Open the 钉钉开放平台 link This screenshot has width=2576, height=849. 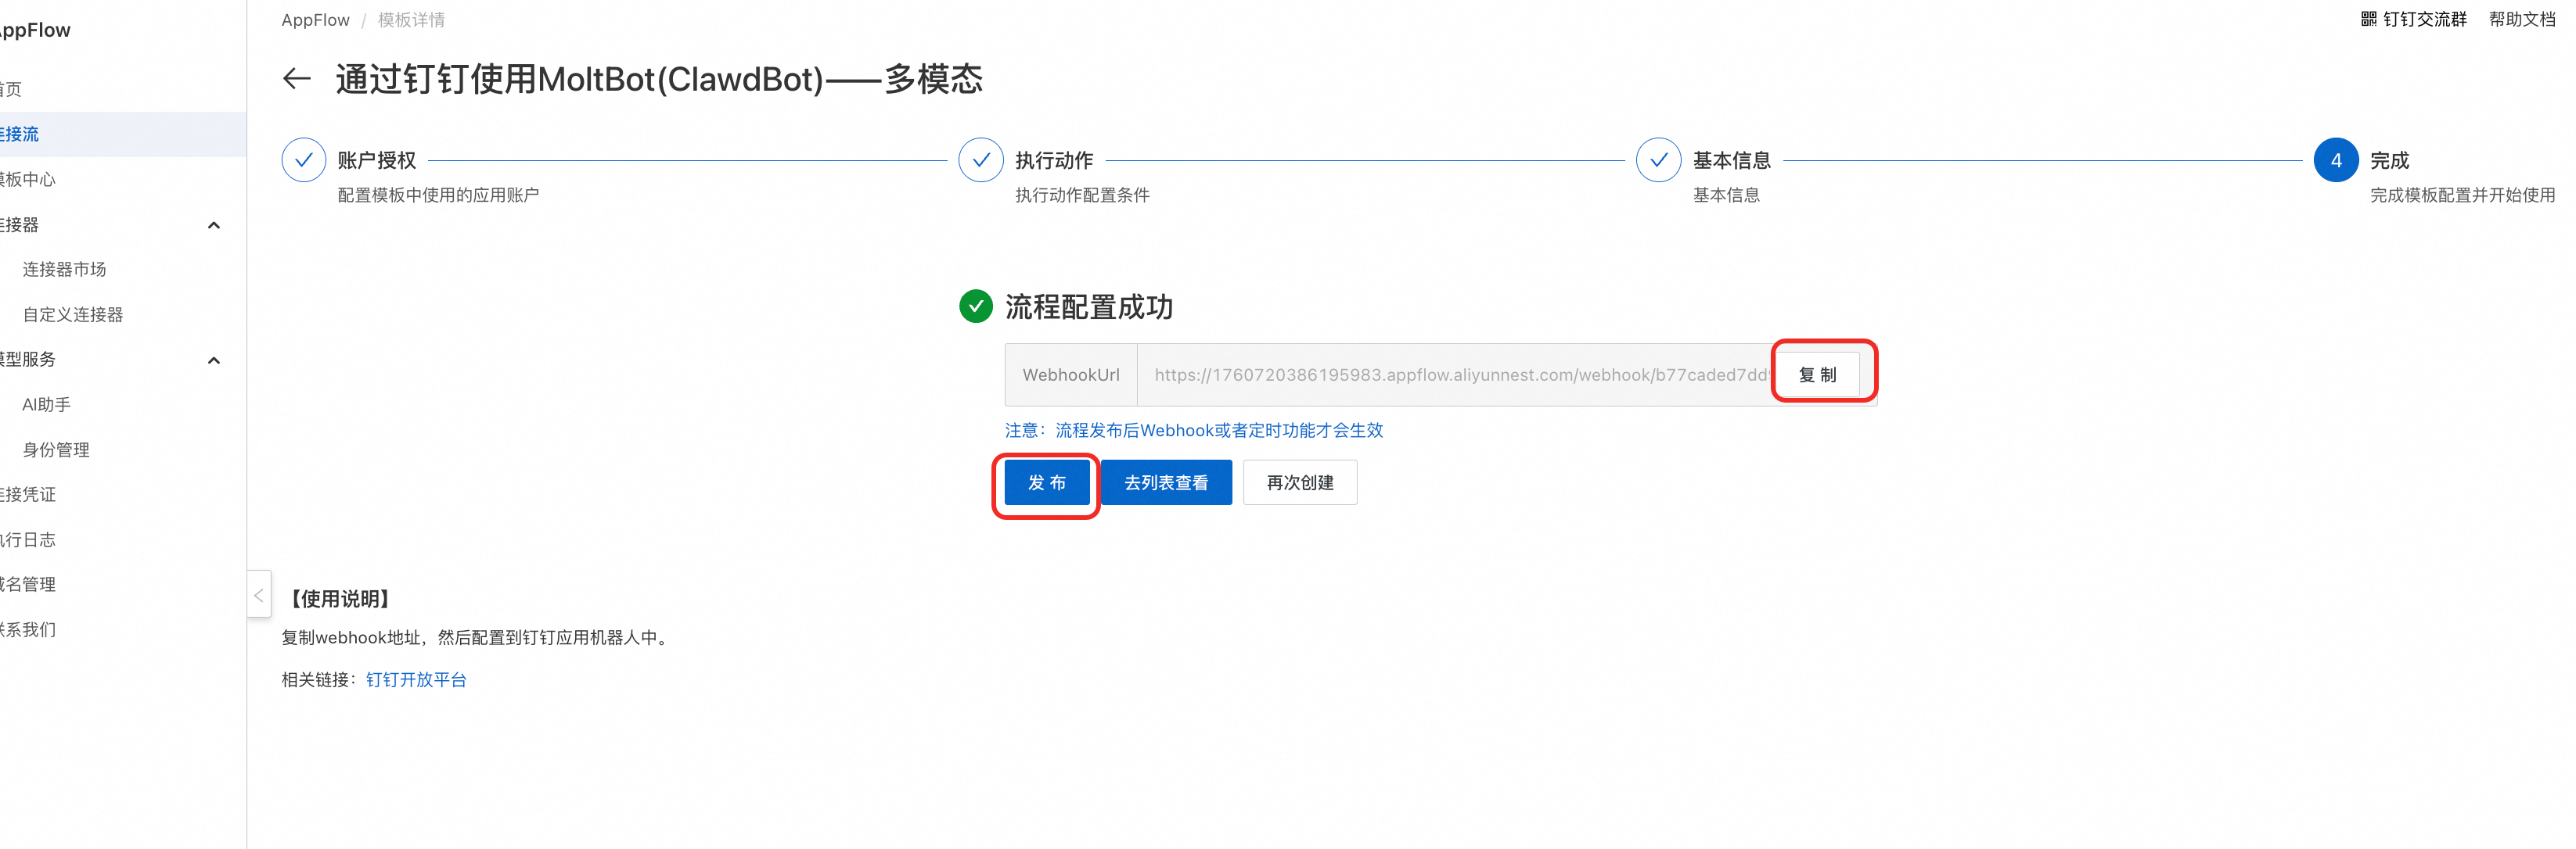pos(416,680)
